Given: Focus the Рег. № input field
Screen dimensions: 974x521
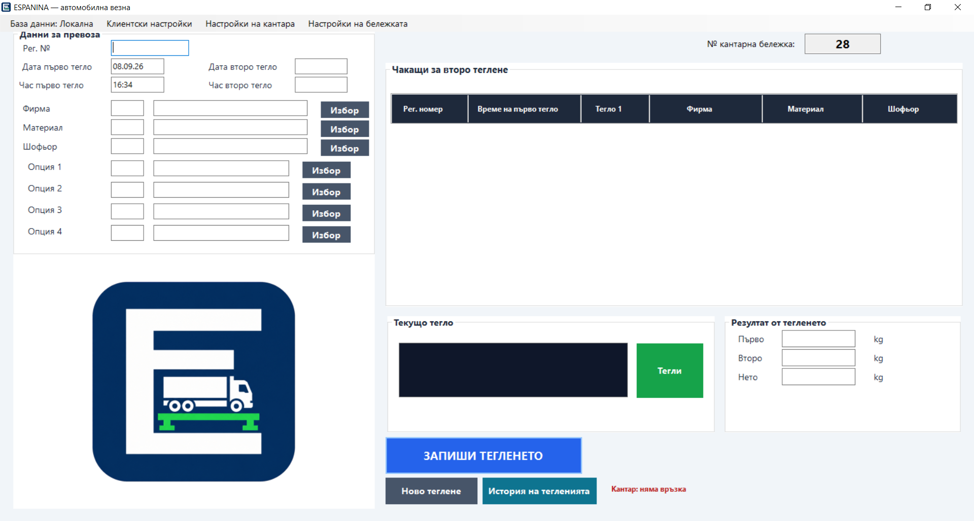Looking at the screenshot, I should (150, 48).
